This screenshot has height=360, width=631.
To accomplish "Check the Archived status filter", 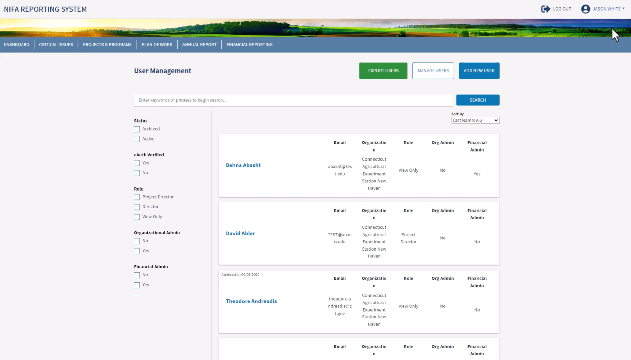I will [x=137, y=129].
